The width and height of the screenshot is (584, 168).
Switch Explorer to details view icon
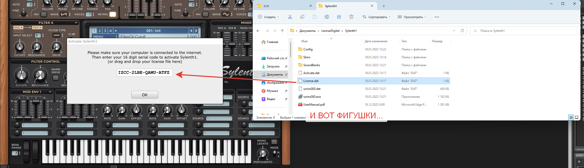(x=571, y=117)
